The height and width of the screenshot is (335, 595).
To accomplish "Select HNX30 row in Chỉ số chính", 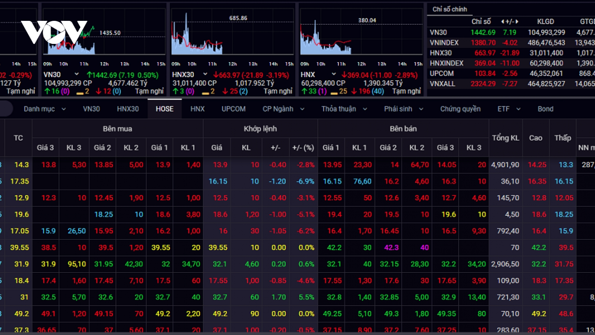I will [x=511, y=53].
